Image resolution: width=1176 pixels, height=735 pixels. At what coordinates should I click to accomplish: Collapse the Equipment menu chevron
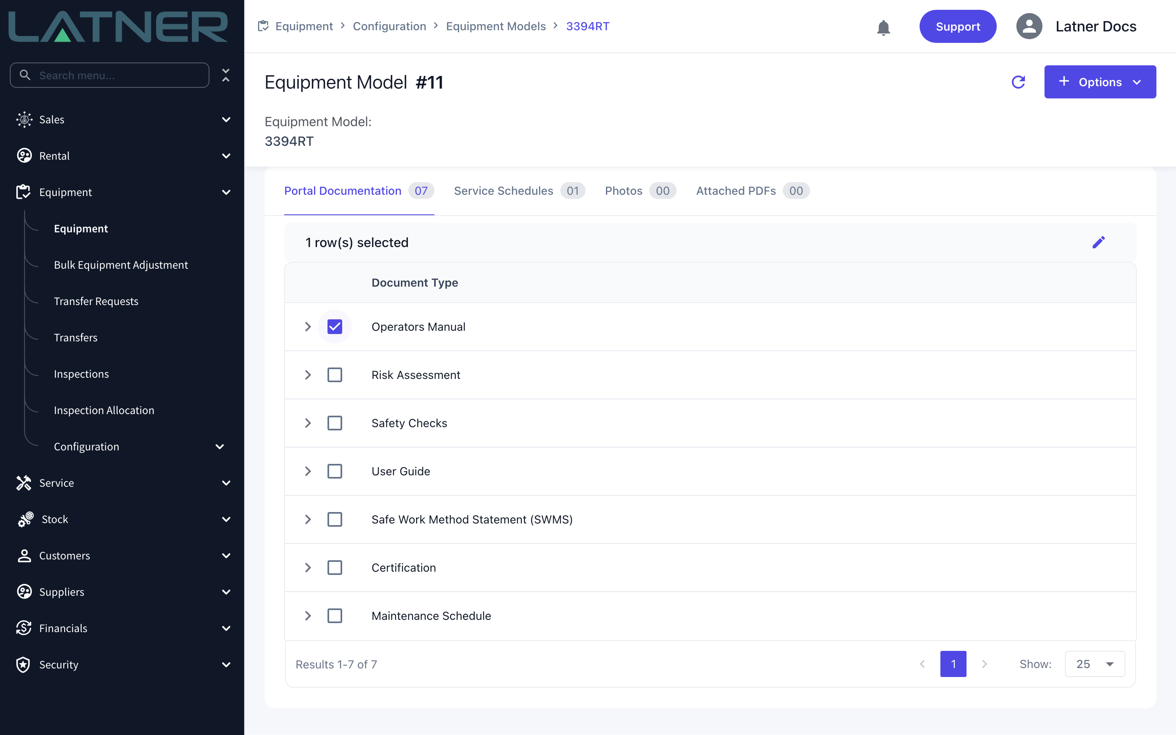coord(226,192)
